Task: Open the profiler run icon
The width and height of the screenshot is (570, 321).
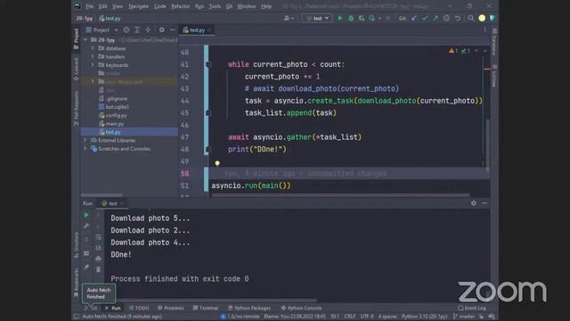Action: [371, 18]
